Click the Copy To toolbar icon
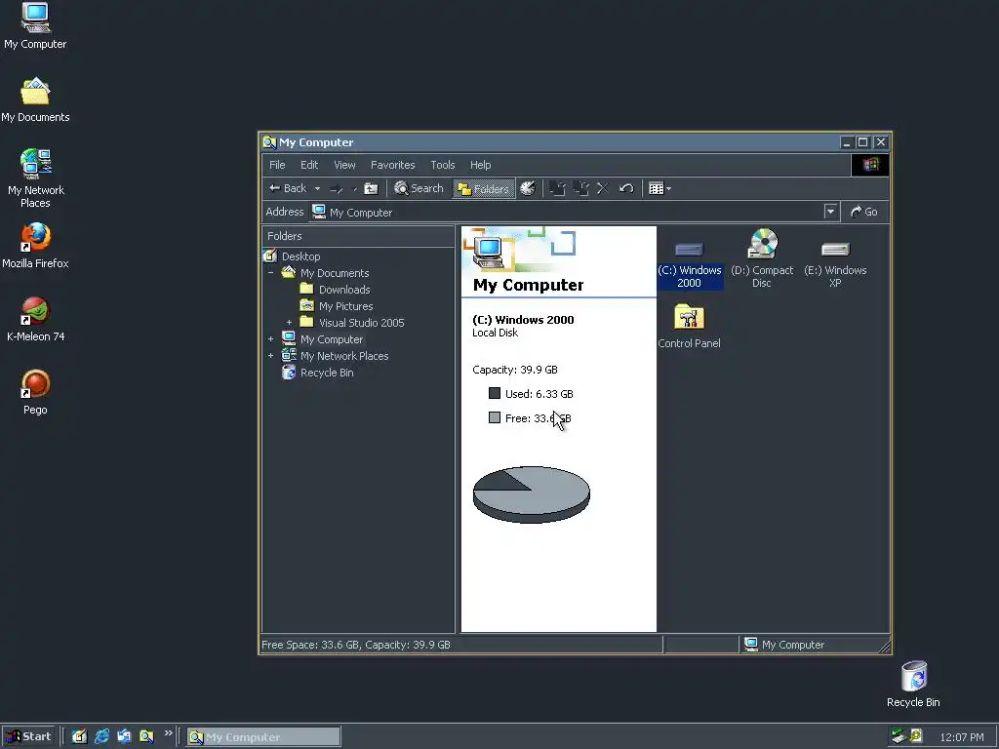Image resolution: width=999 pixels, height=749 pixels. [580, 188]
